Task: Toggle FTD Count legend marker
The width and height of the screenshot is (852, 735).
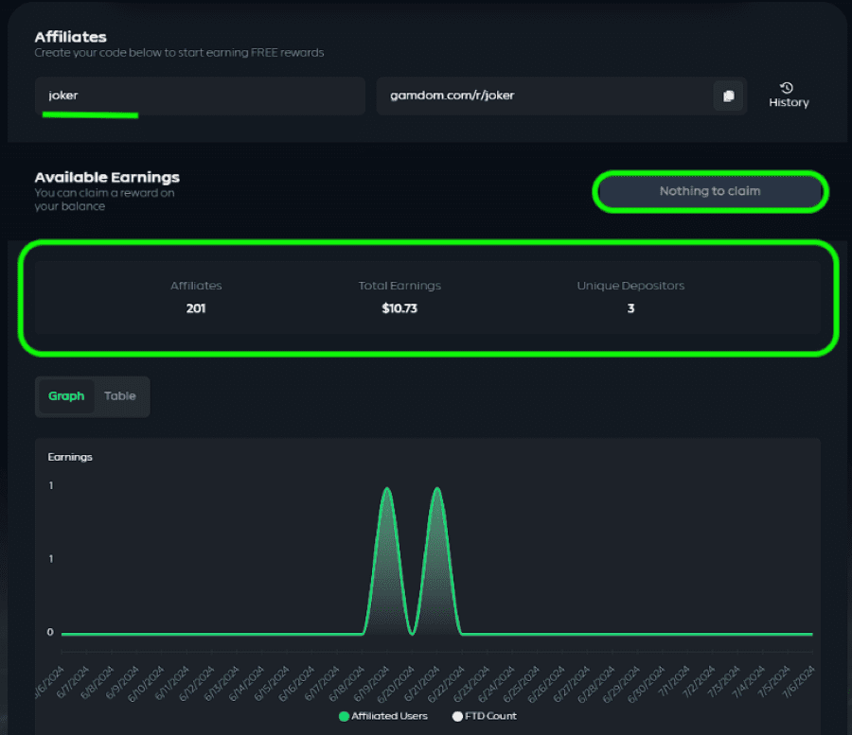Action: pyautogui.click(x=457, y=716)
